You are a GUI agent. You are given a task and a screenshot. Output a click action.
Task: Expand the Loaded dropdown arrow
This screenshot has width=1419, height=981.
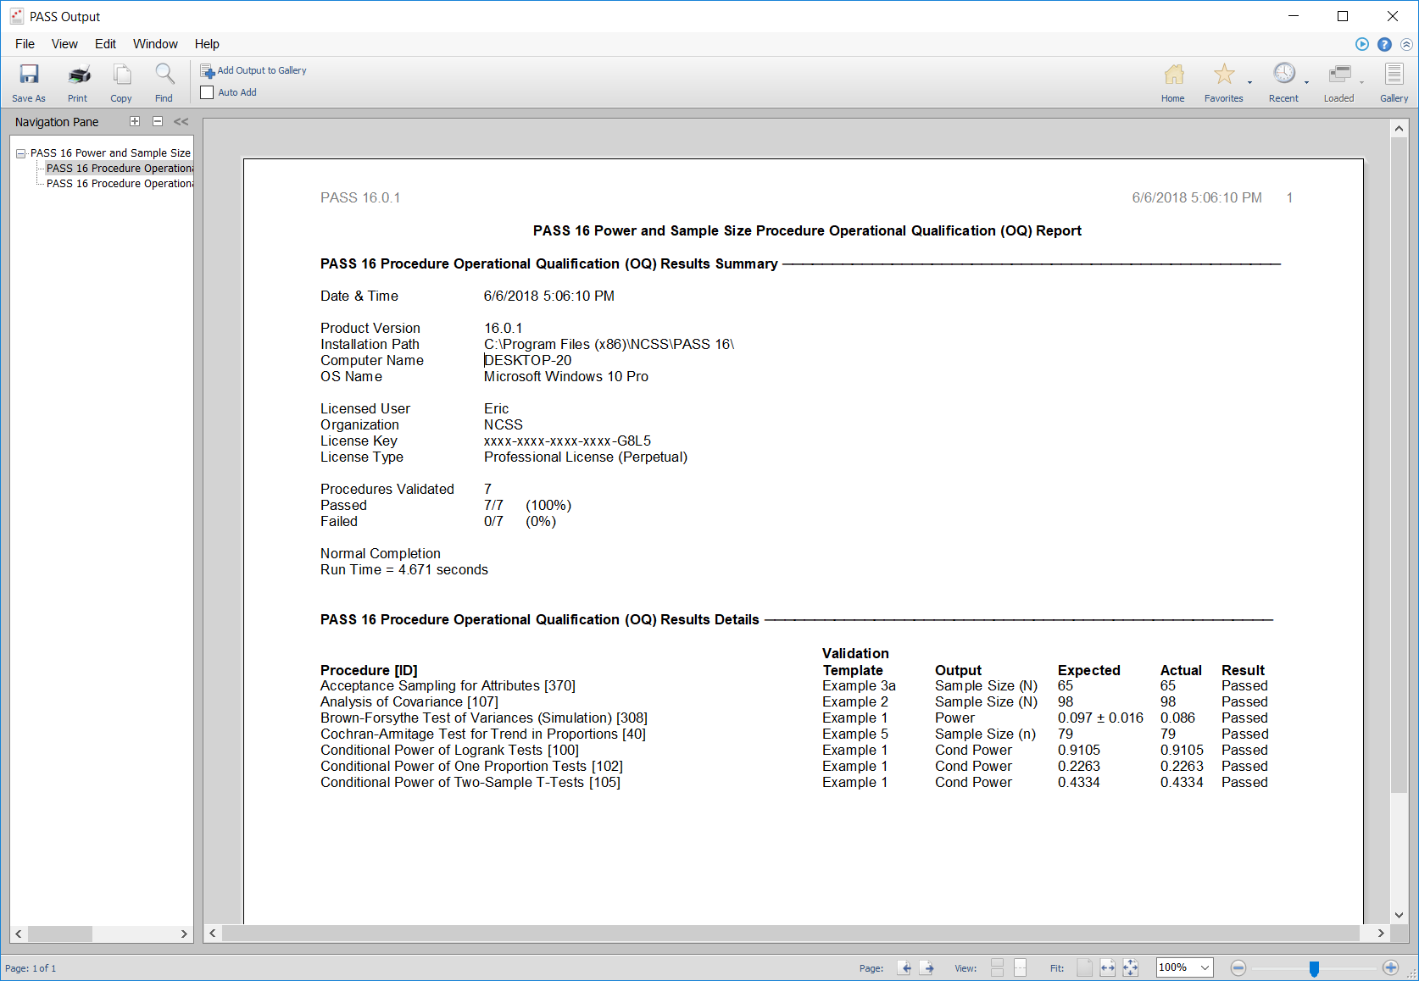click(x=1361, y=83)
